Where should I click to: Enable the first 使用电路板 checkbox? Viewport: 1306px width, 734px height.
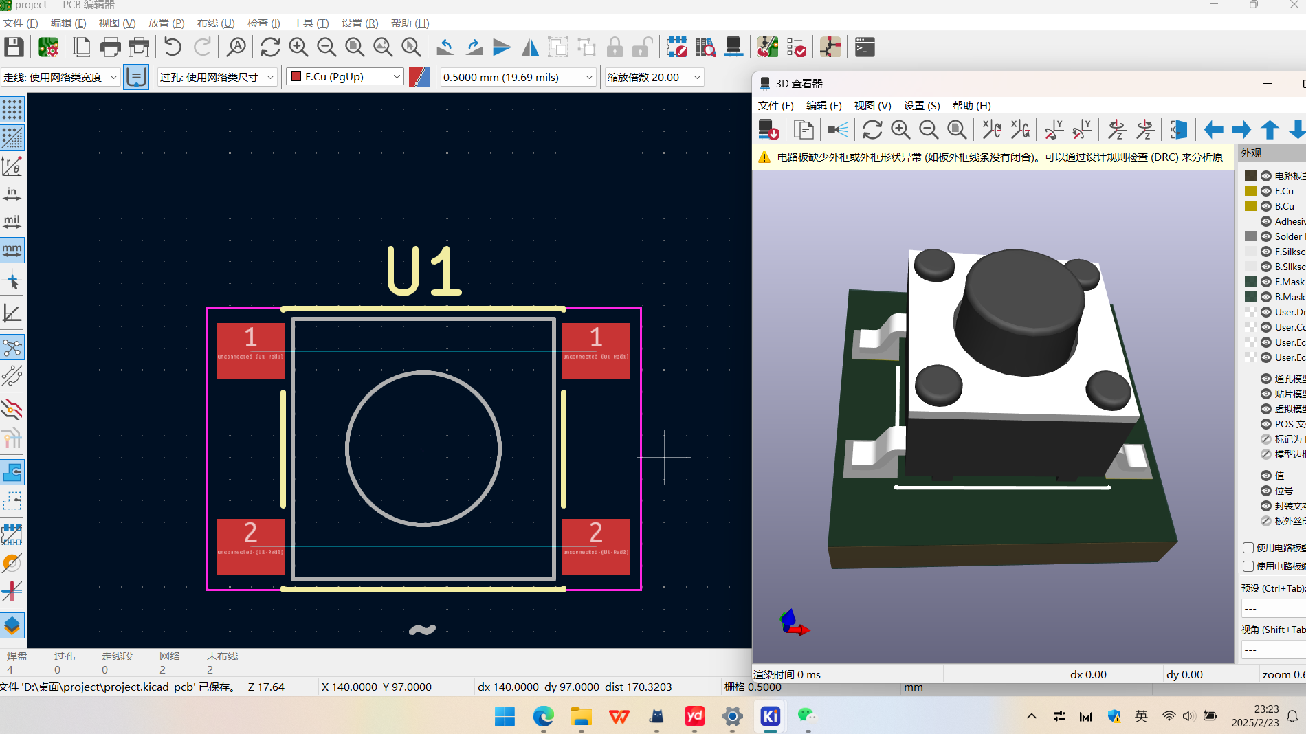coord(1248,548)
